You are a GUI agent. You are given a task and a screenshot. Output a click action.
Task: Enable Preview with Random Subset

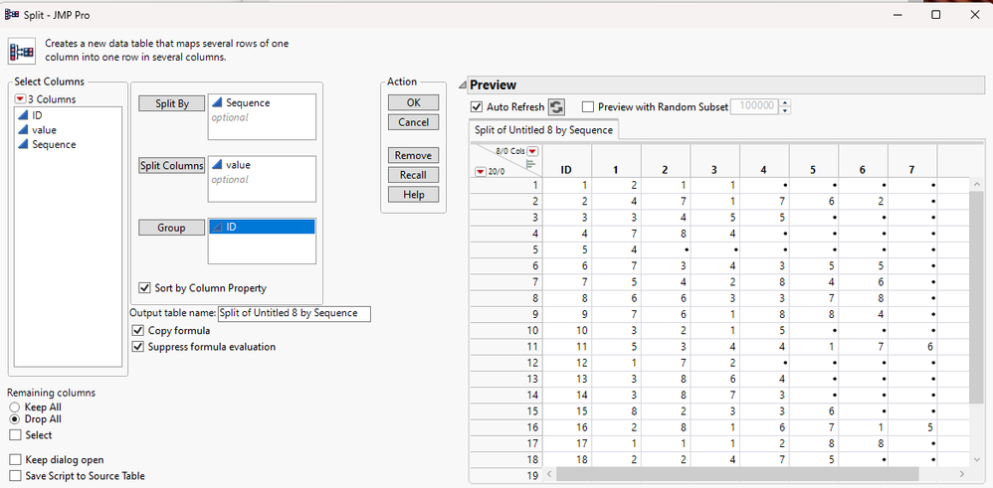tap(588, 107)
